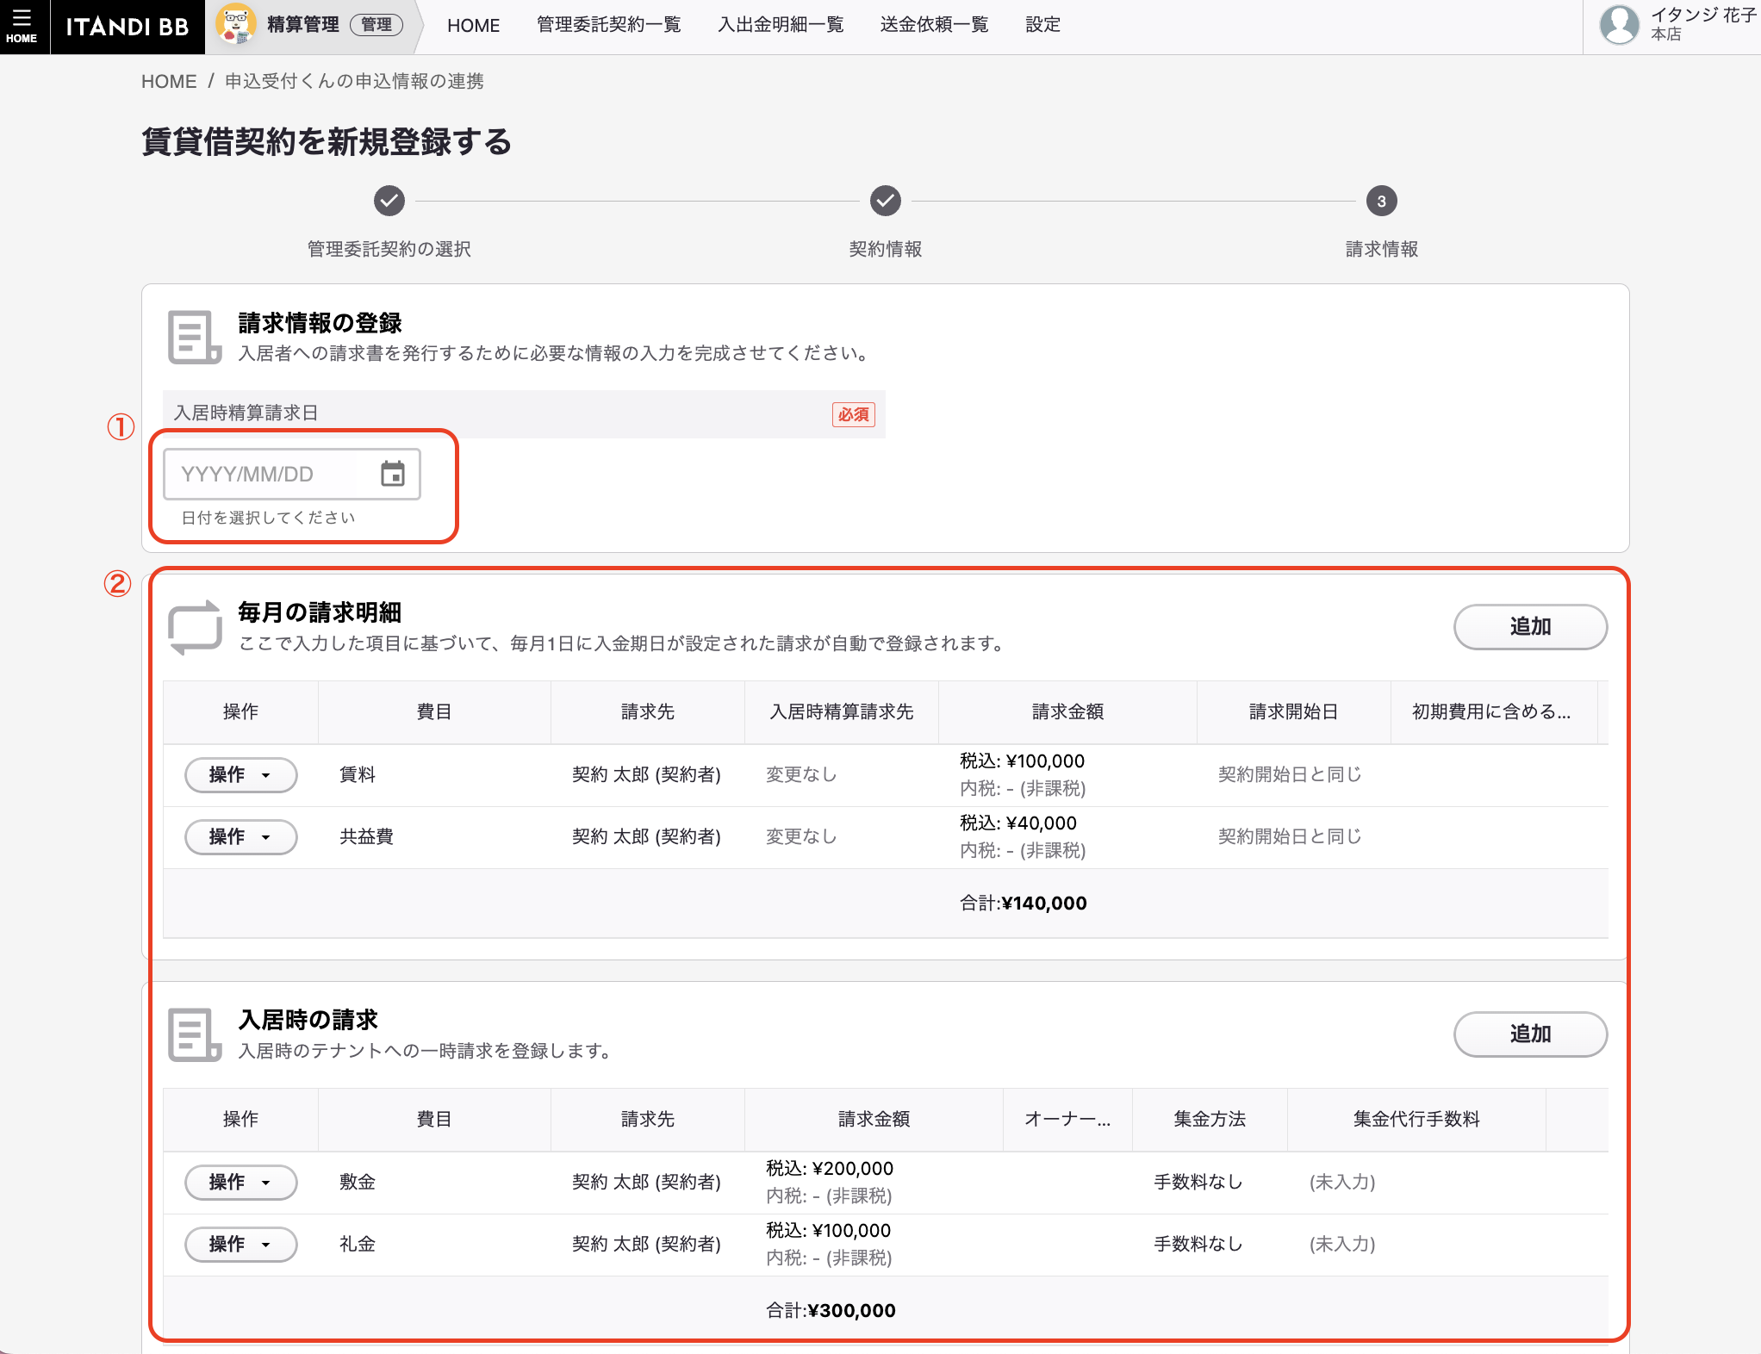Open 操作 dropdown for 賃料 row

(240, 775)
